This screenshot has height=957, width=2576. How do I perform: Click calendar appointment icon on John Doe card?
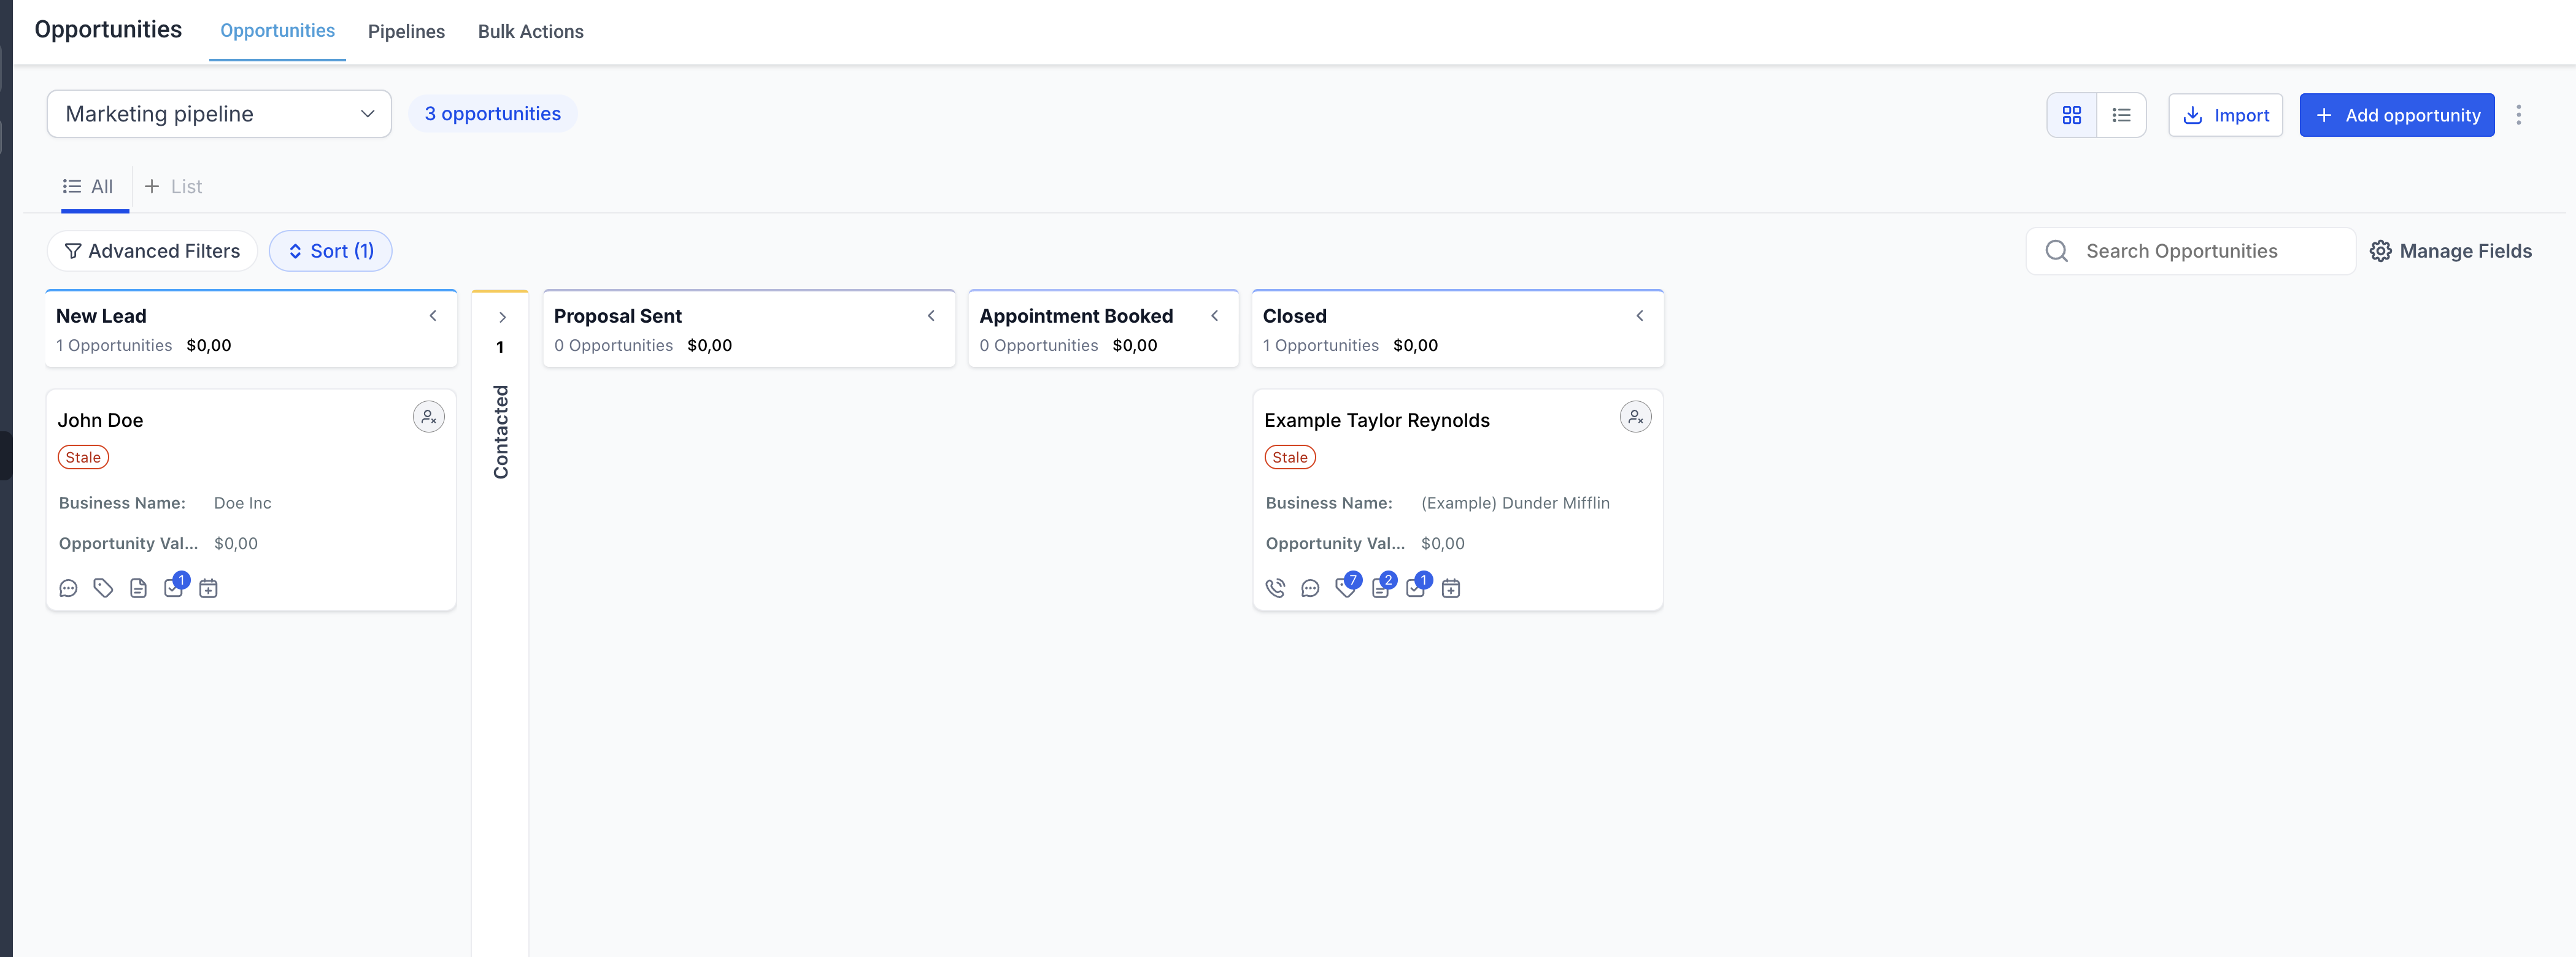208,588
